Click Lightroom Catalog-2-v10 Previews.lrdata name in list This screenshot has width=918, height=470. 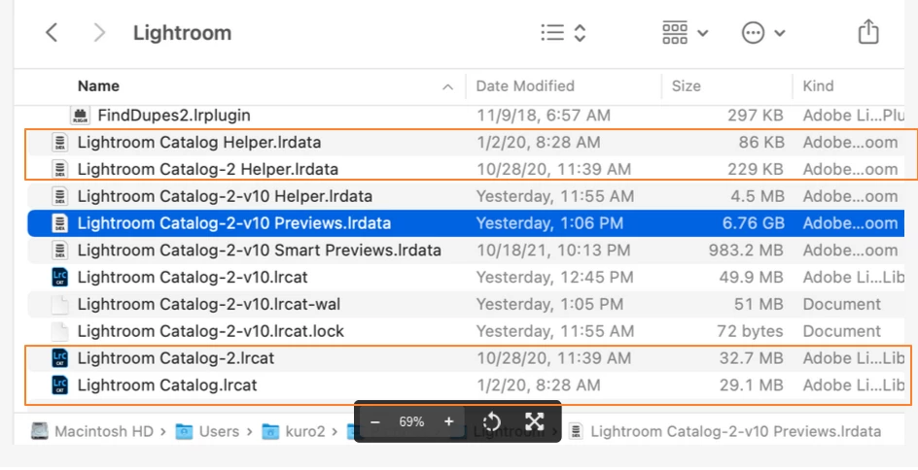tap(234, 222)
